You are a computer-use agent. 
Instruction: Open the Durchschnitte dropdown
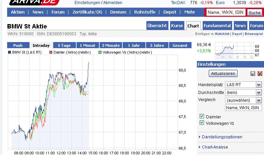[243, 92]
